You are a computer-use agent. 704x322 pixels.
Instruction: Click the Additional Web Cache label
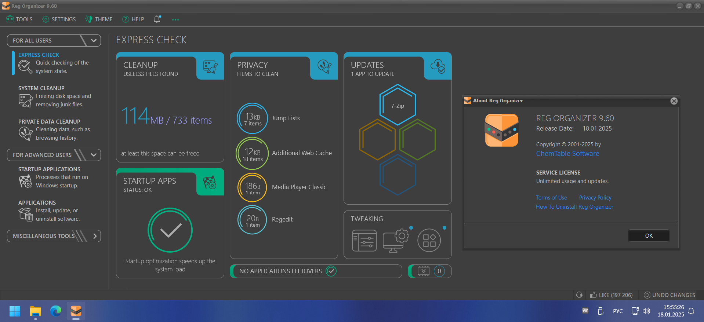click(x=302, y=153)
